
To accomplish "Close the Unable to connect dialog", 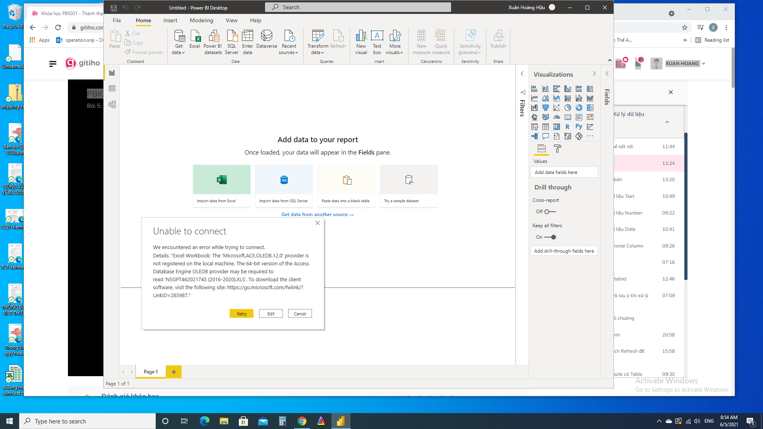I will (318, 223).
